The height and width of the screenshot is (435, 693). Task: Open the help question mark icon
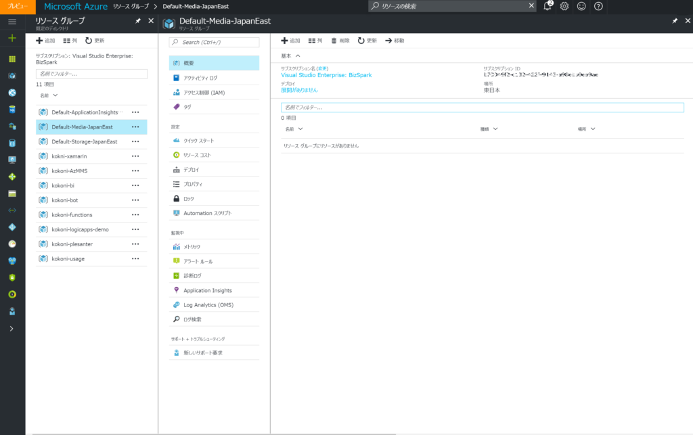(598, 6)
